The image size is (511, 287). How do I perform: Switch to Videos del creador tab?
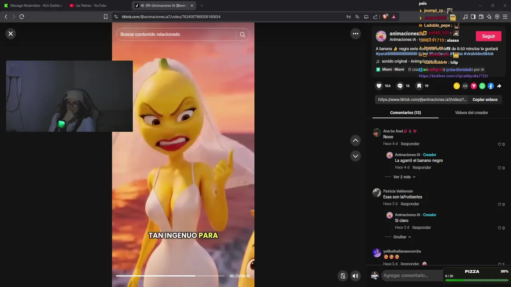471,113
